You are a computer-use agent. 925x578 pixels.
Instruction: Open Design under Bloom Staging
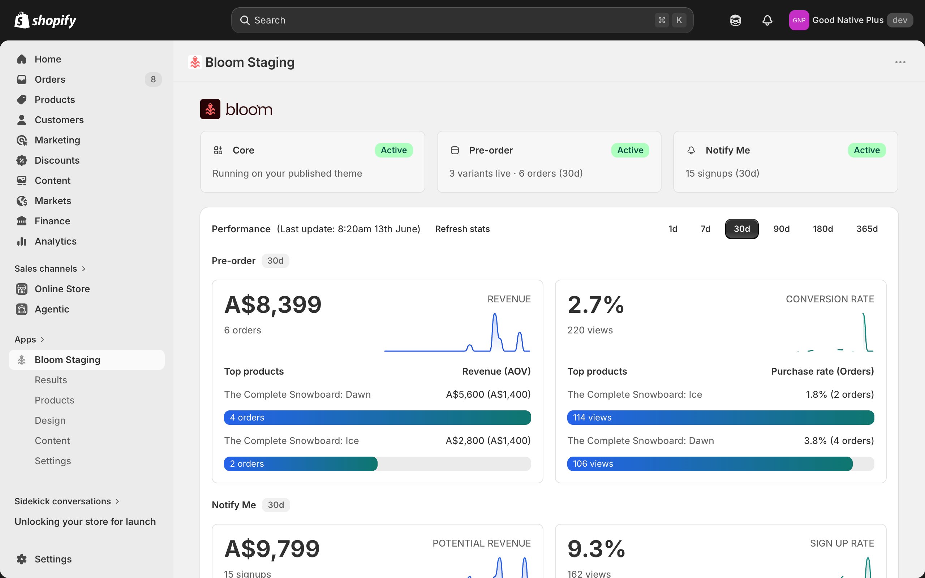pyautogui.click(x=50, y=420)
